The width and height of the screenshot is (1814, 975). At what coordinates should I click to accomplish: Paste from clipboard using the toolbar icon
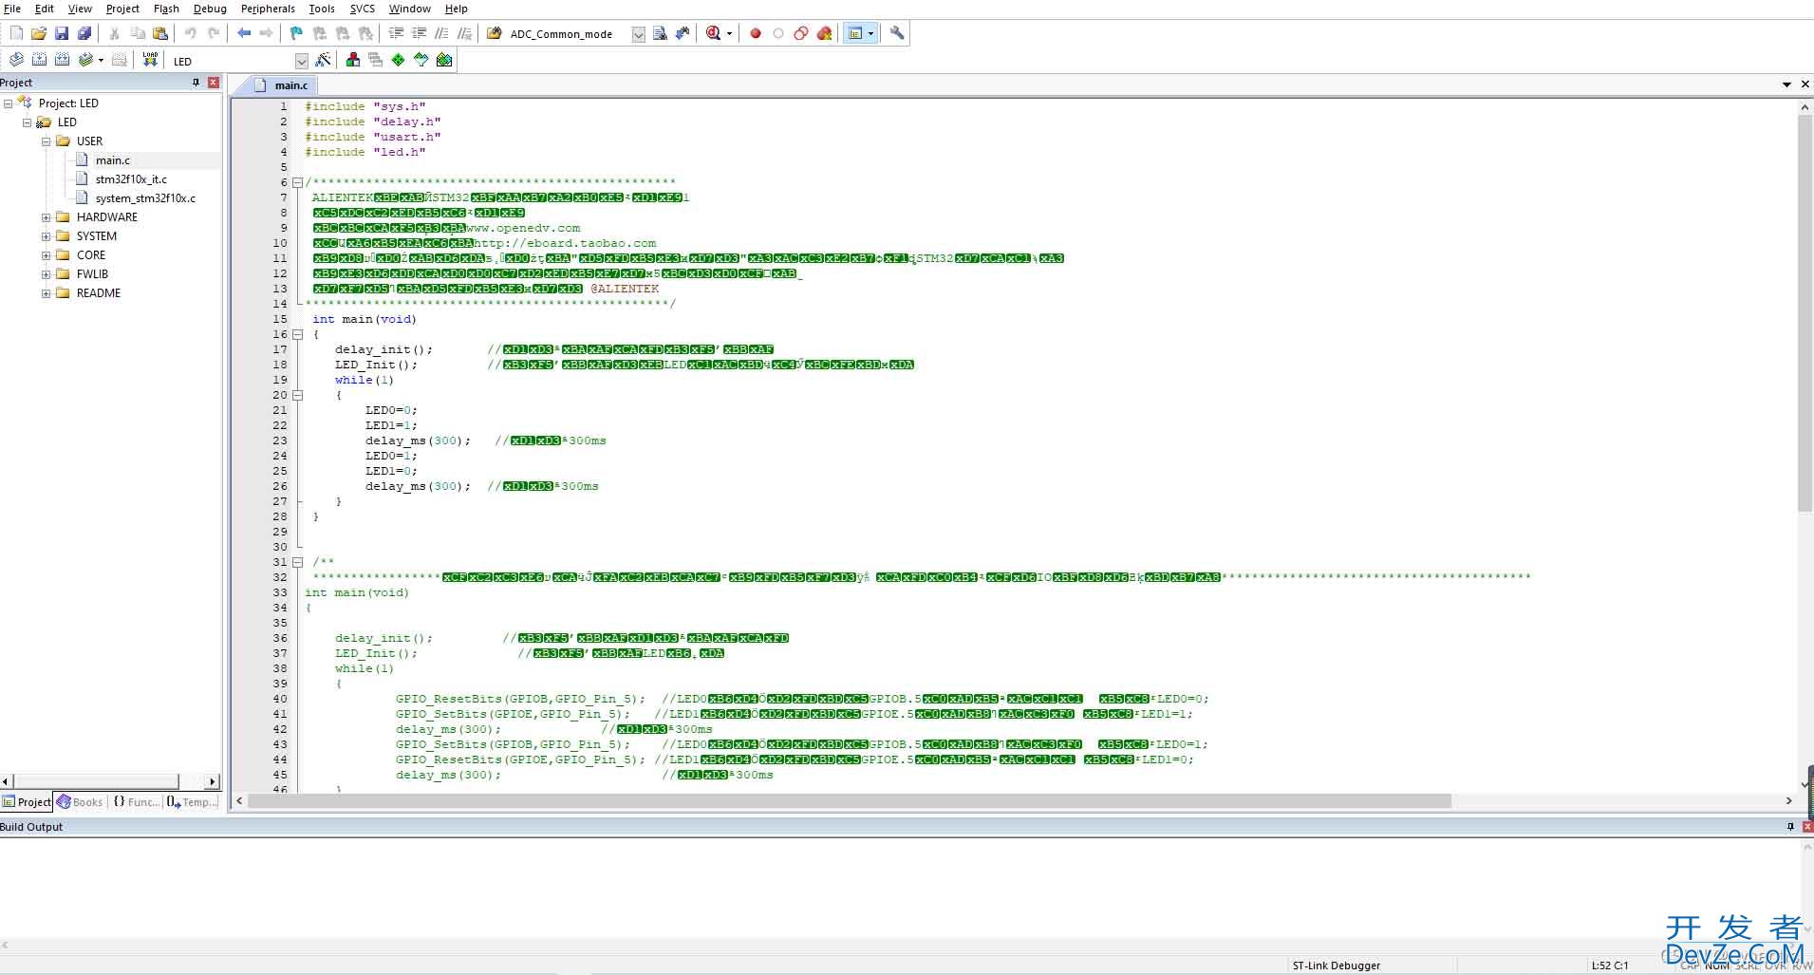click(x=160, y=33)
